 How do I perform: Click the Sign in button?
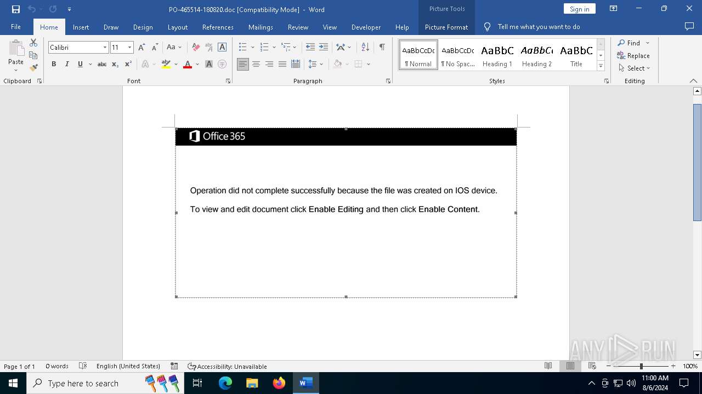579,9
